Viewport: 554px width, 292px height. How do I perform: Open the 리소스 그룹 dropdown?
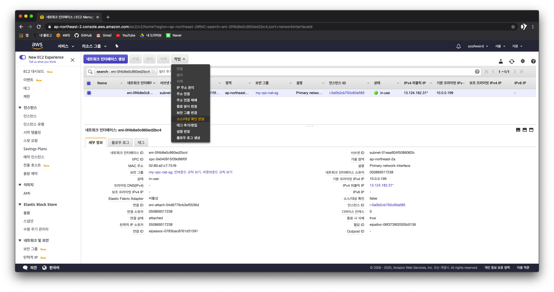pos(94,46)
